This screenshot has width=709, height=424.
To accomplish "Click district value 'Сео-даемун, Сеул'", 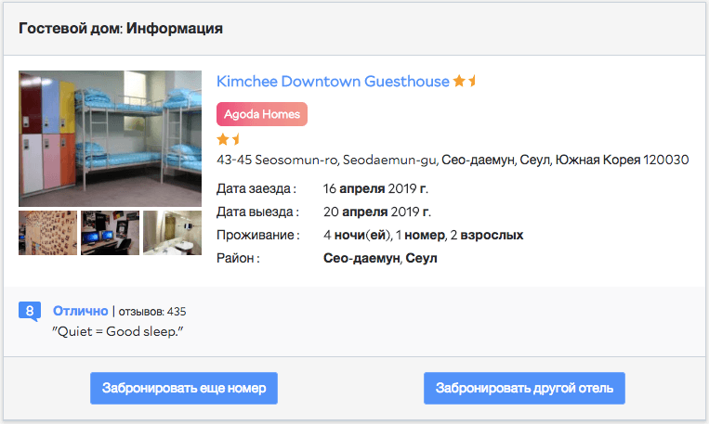I will (x=380, y=258).
